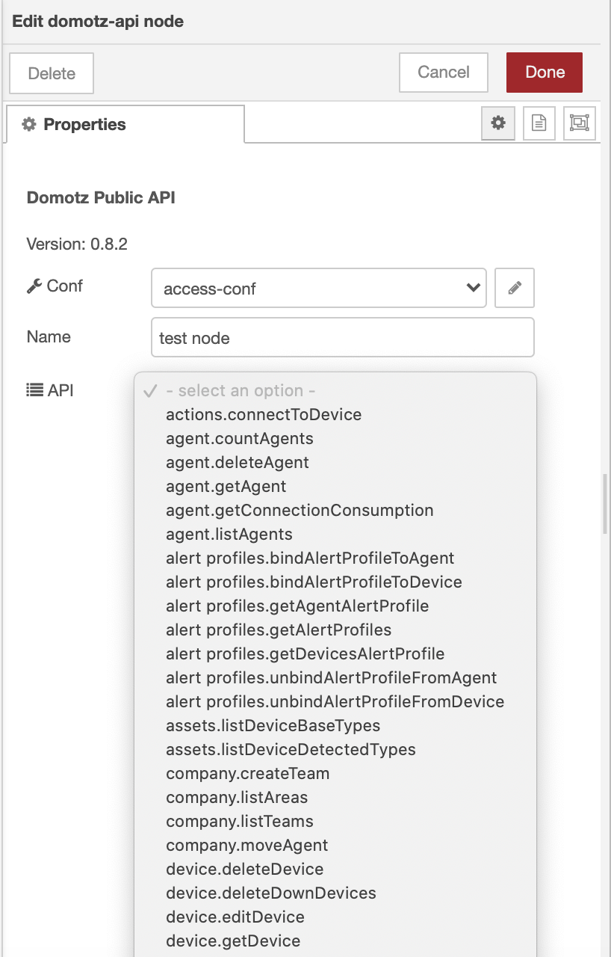This screenshot has height=957, width=611.
Task: Click the checkmark beside select an option
Action: coord(152,390)
